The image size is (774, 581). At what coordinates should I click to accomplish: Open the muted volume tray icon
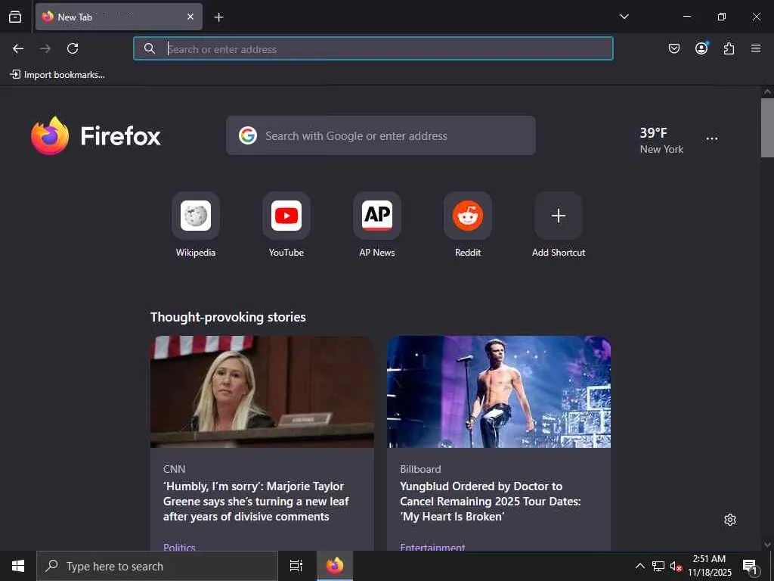coord(676,566)
